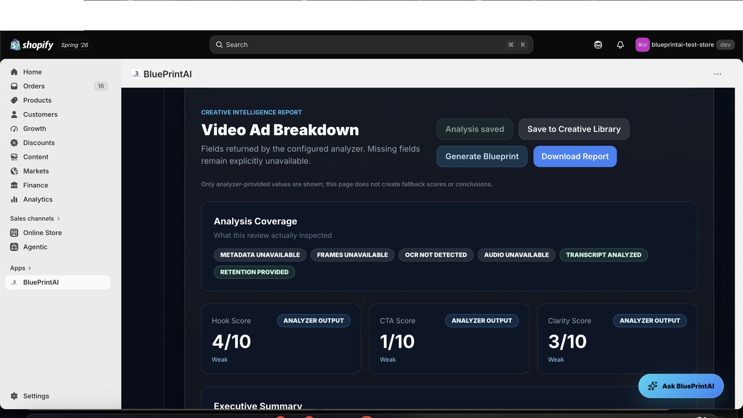Click the Analytics bar chart icon
Image resolution: width=743 pixels, height=418 pixels.
point(14,199)
